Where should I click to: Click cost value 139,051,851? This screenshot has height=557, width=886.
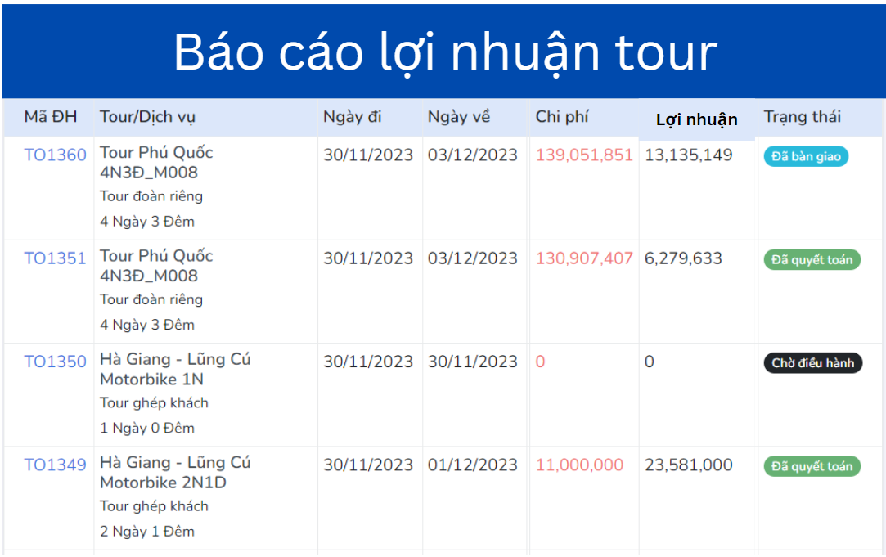584,155
